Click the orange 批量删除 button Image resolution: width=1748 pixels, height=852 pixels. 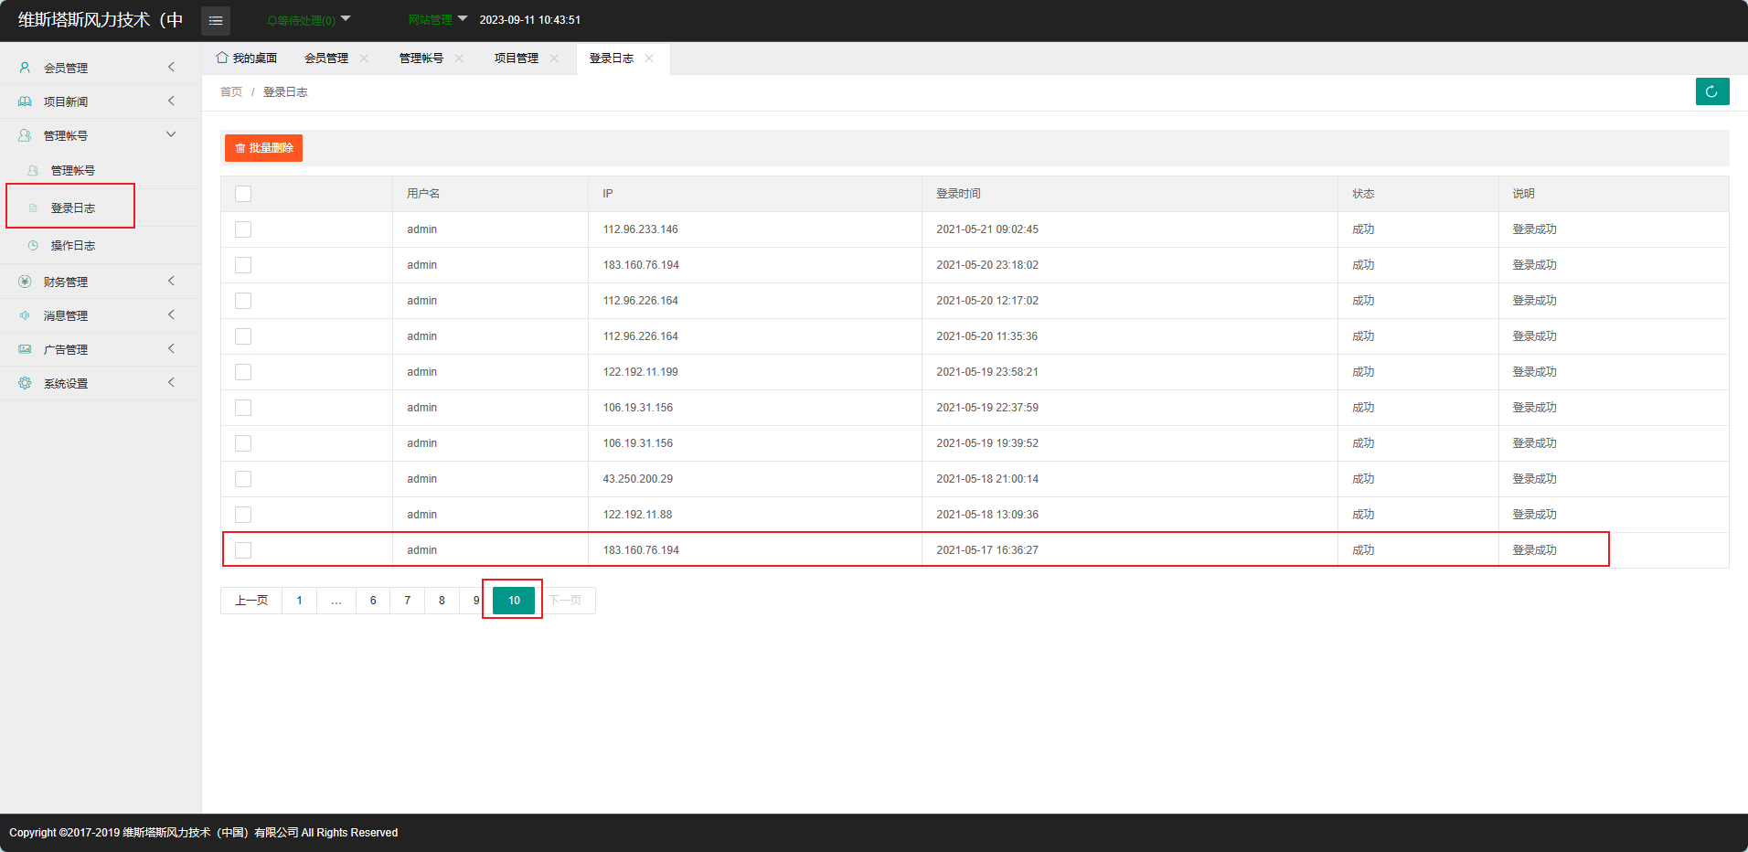263,148
